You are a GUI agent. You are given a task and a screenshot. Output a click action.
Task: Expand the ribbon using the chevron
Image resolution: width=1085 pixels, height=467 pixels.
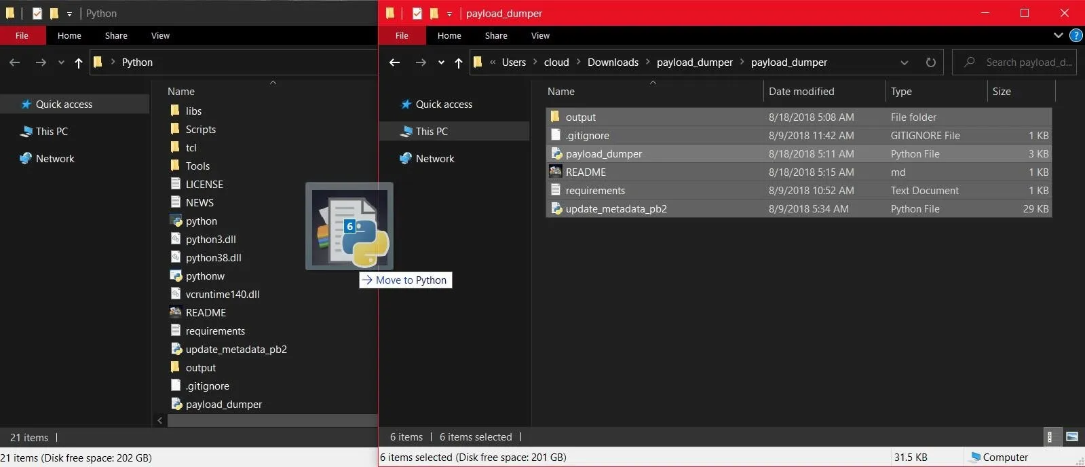1058,35
